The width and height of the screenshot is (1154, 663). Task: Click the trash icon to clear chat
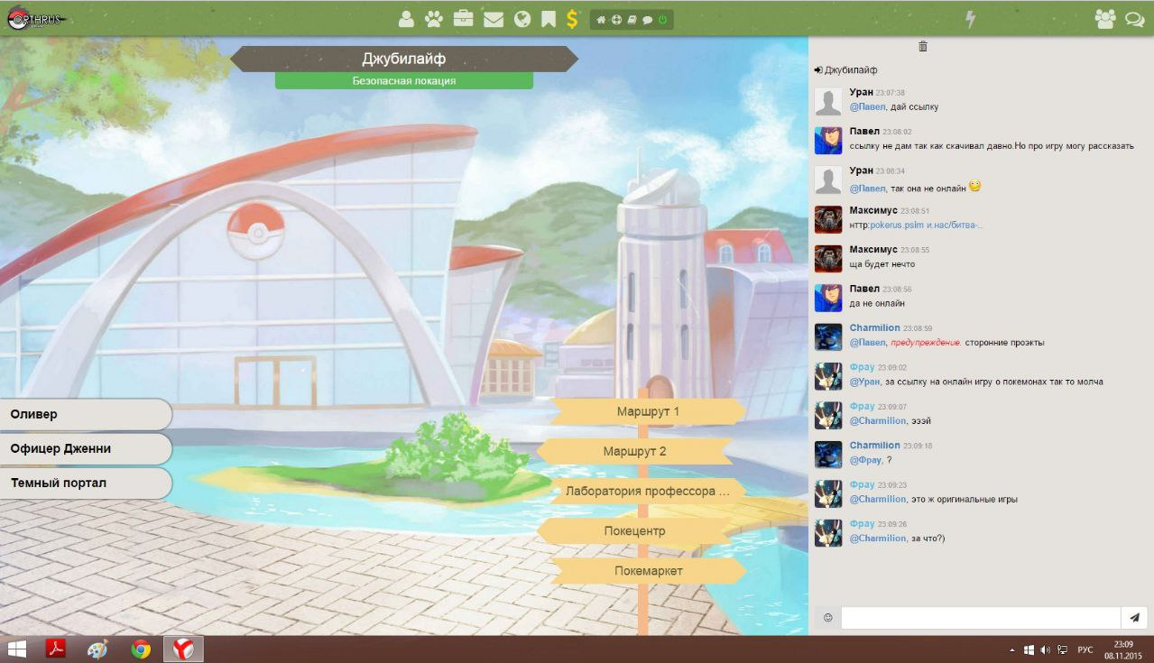922,46
